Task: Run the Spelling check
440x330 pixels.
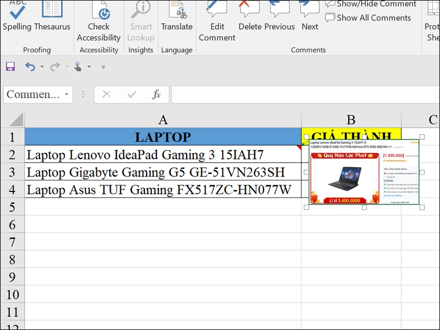Action: [x=17, y=16]
